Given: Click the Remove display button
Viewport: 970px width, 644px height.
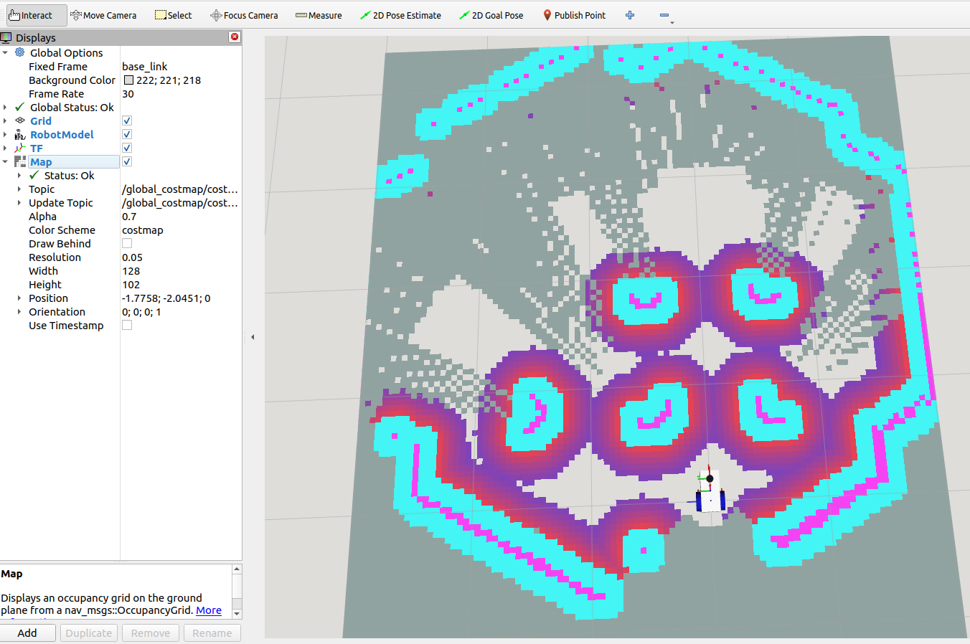Looking at the screenshot, I should click(151, 633).
